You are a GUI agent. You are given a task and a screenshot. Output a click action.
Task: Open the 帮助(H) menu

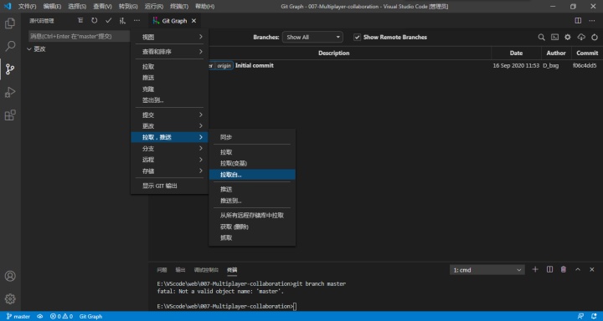point(205,7)
